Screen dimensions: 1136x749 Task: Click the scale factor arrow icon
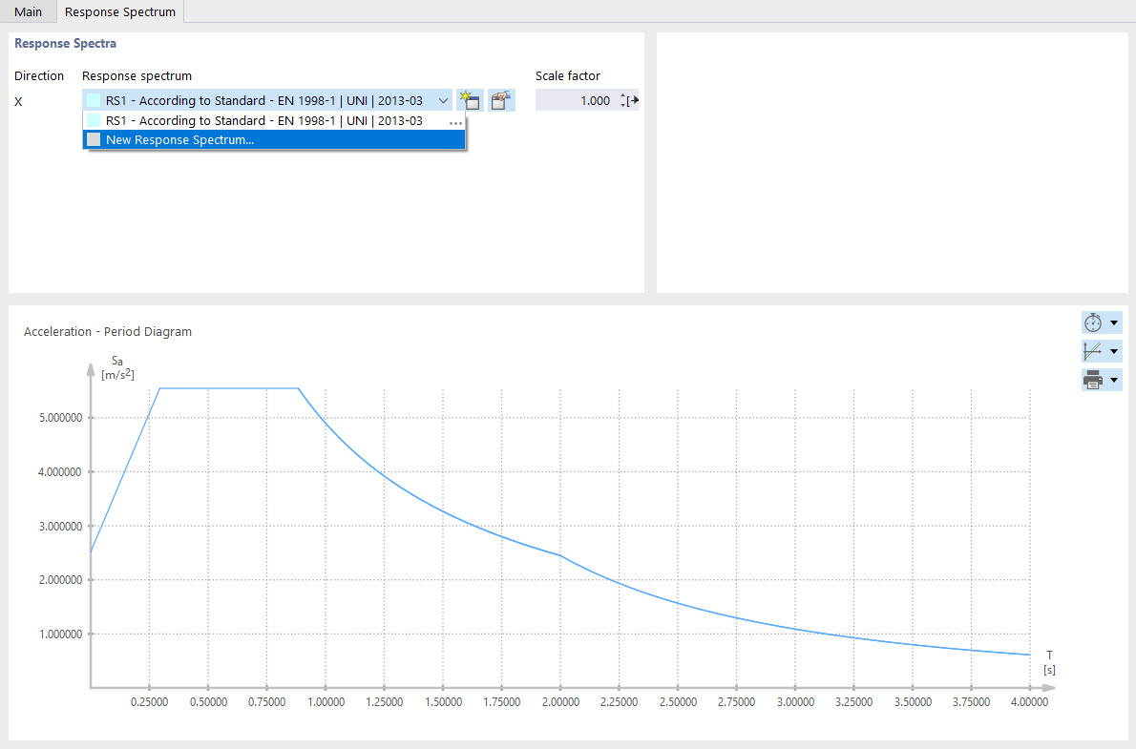pos(633,101)
